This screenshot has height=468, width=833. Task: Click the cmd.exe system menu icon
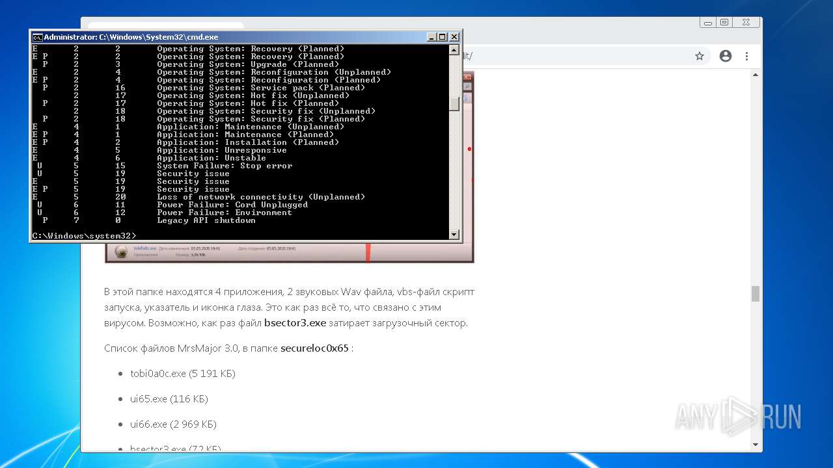37,37
